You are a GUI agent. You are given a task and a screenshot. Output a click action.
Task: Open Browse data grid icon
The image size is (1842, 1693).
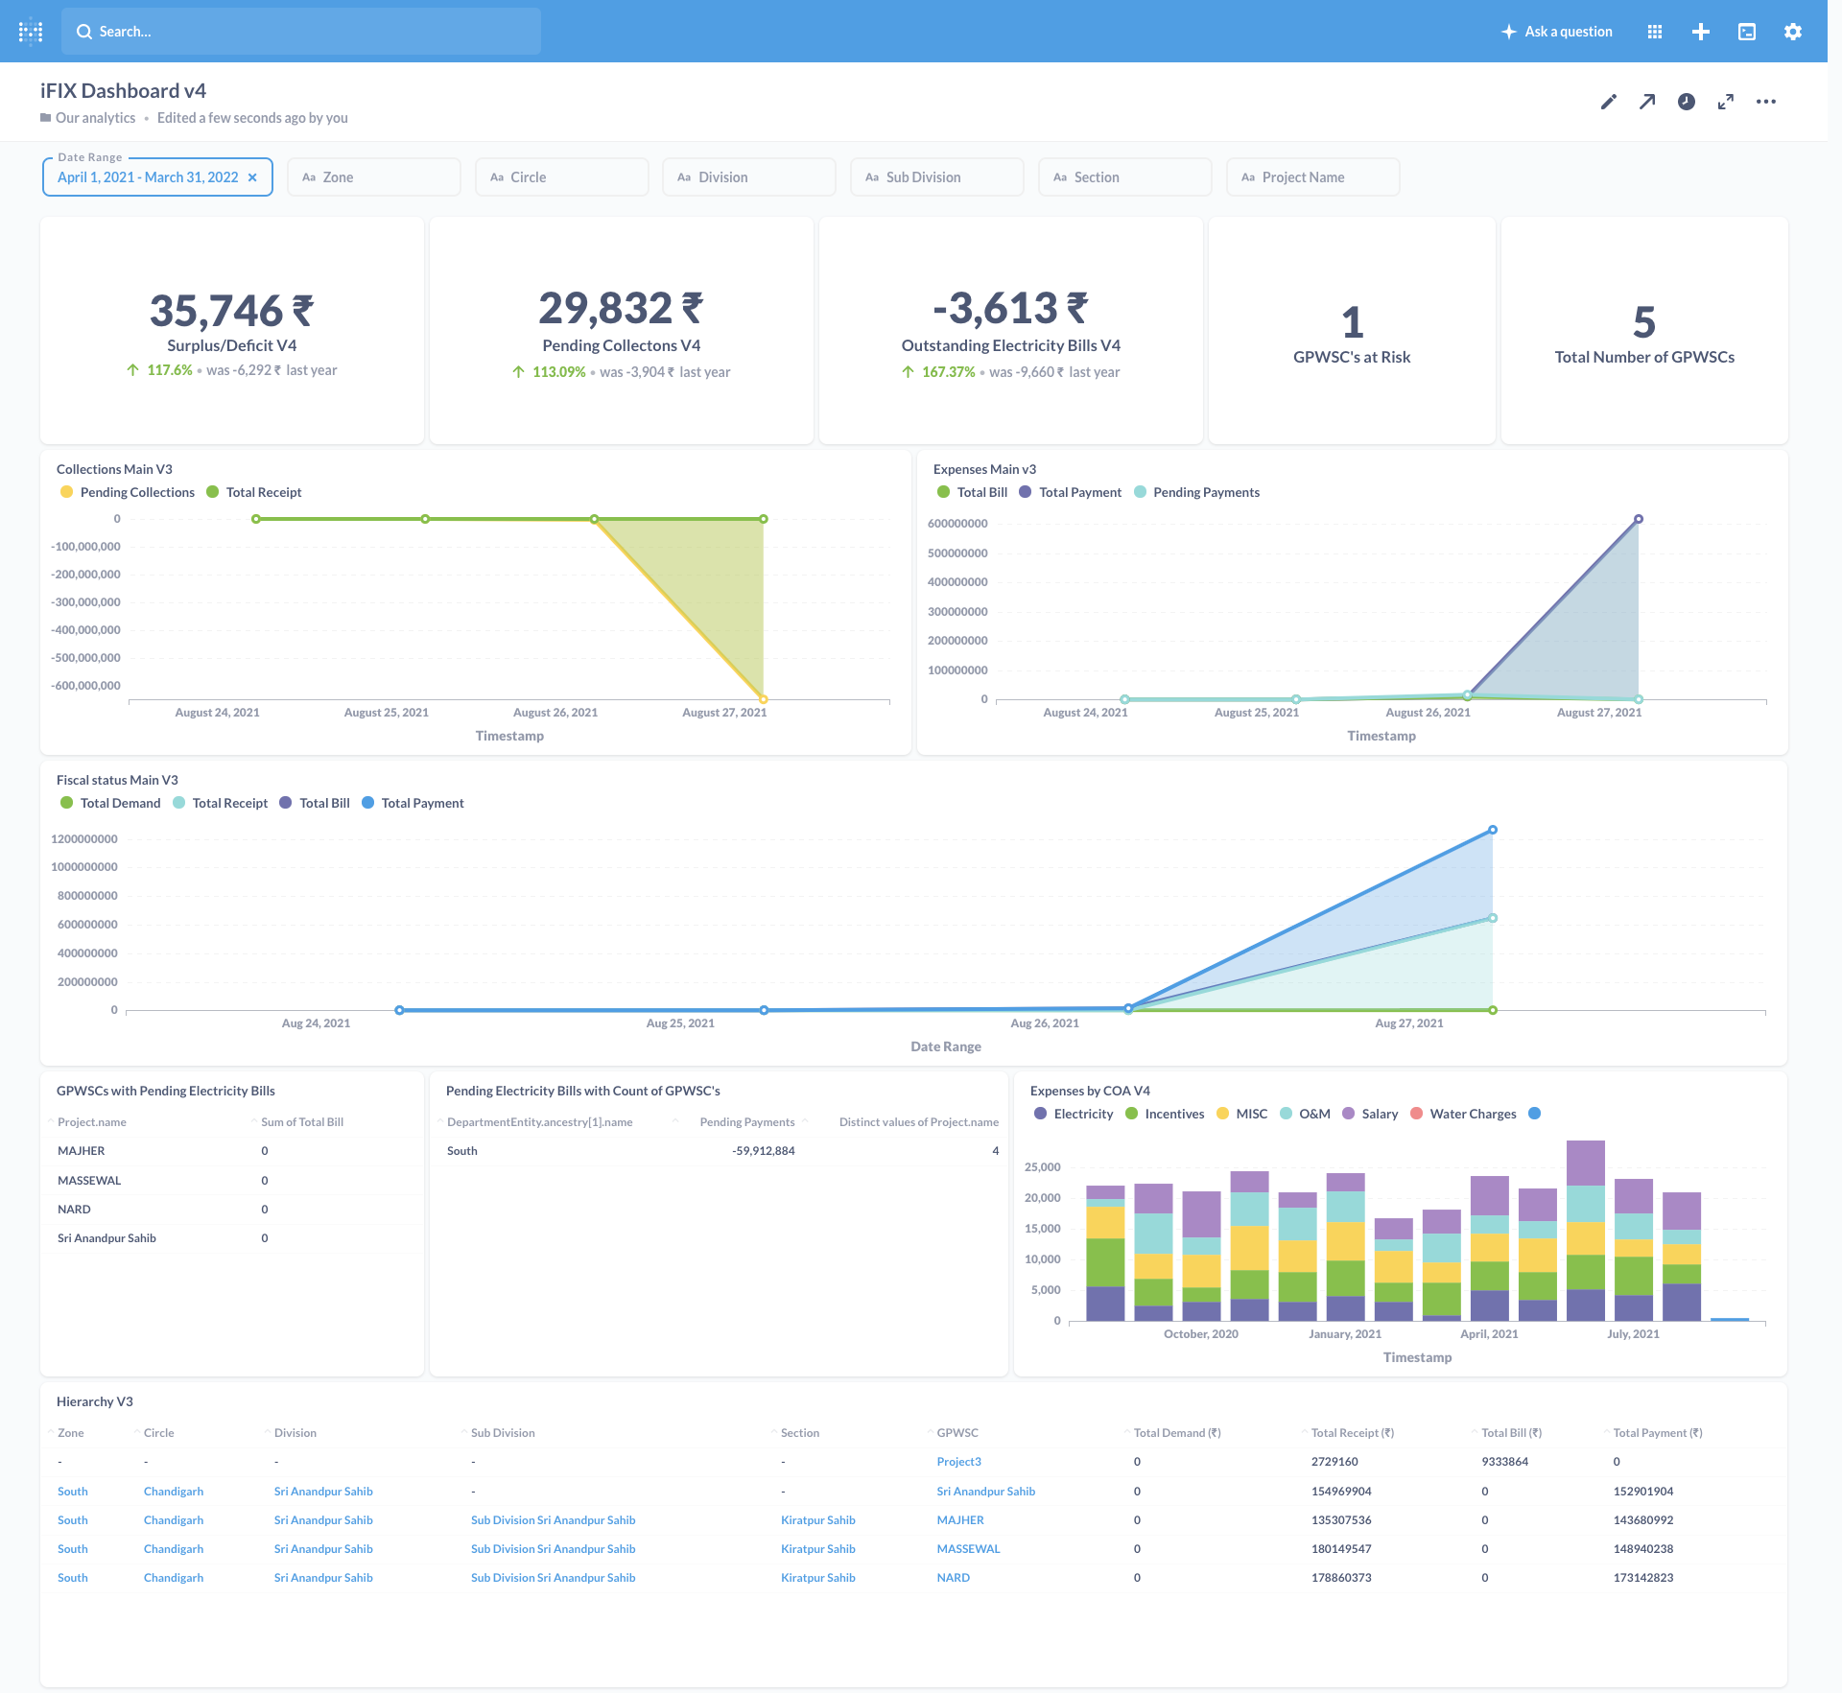pos(1655,32)
